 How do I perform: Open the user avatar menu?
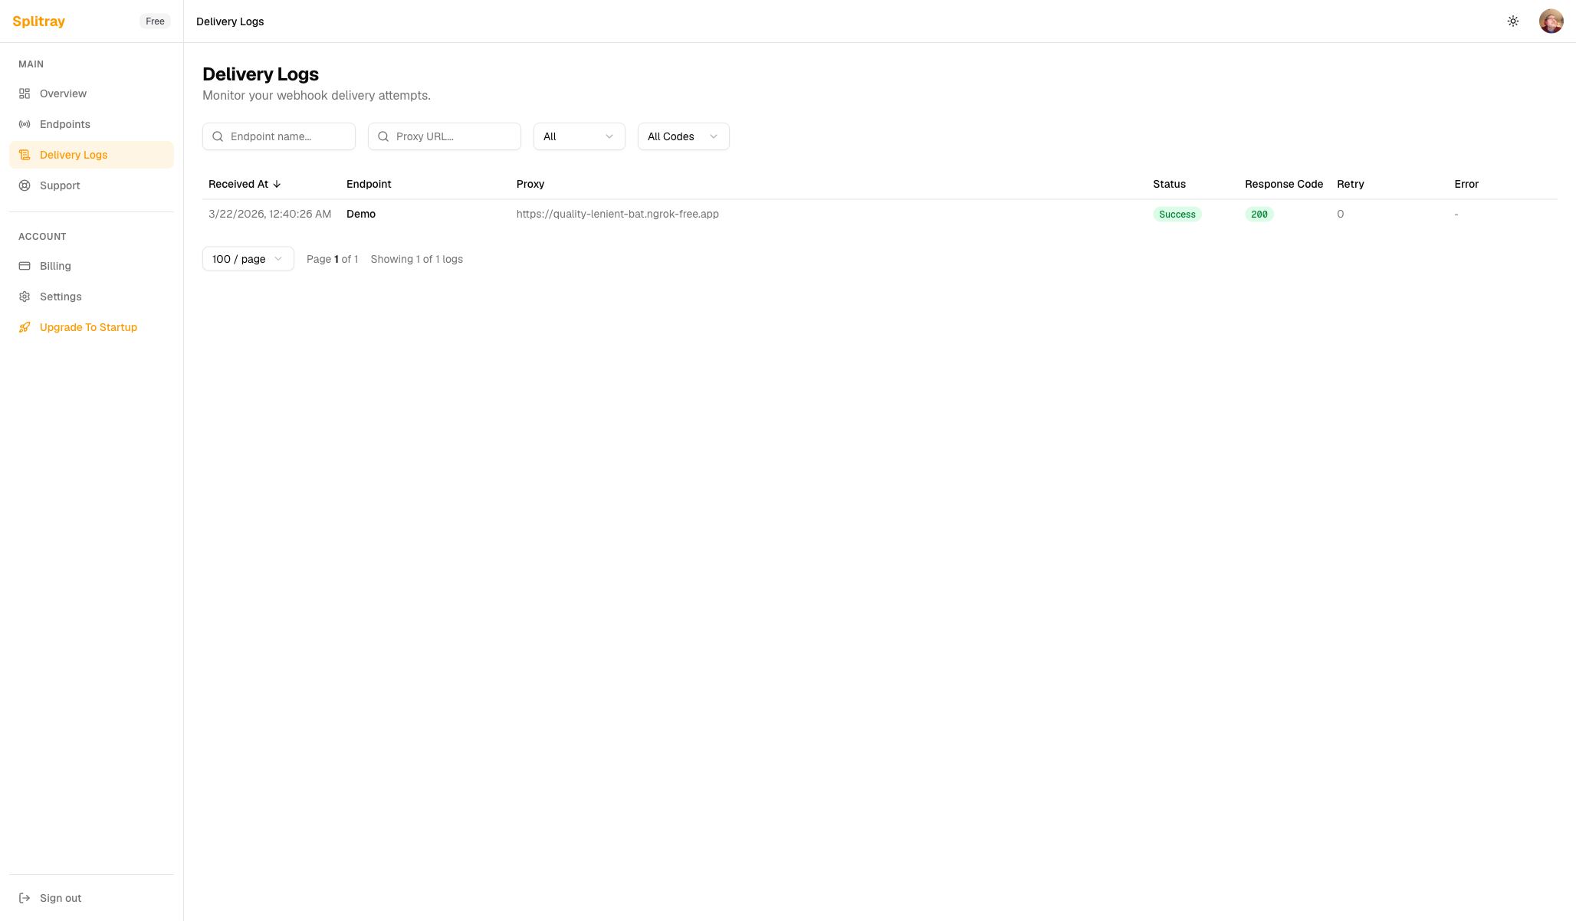[x=1551, y=21]
